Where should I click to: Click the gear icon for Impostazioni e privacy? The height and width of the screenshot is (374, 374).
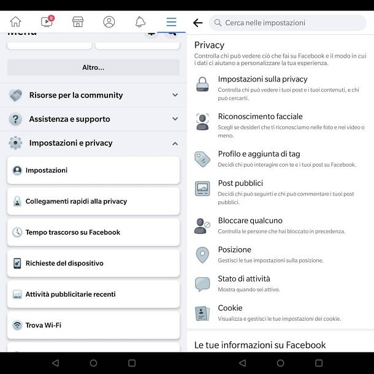click(x=15, y=143)
